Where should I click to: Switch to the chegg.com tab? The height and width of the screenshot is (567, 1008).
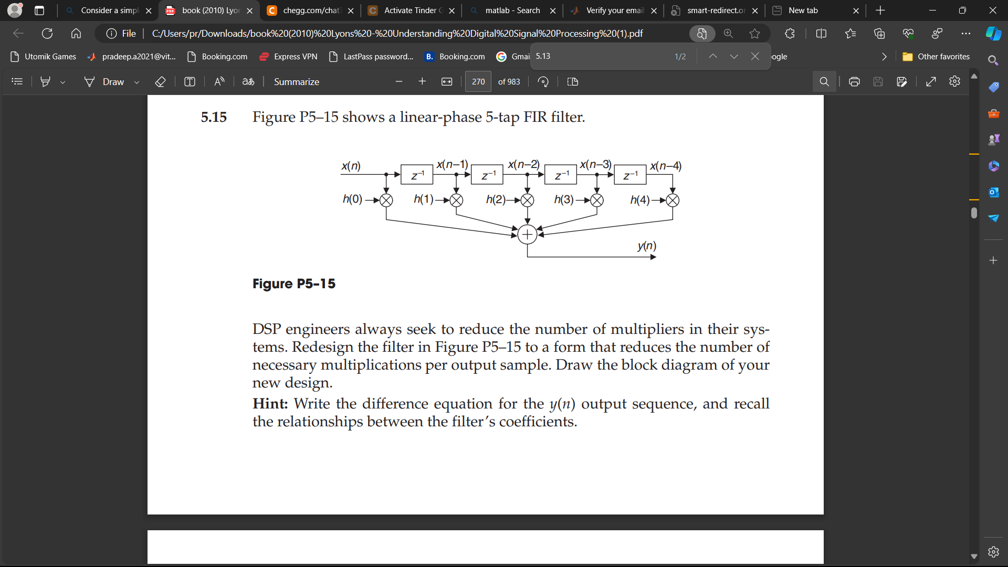[310, 10]
